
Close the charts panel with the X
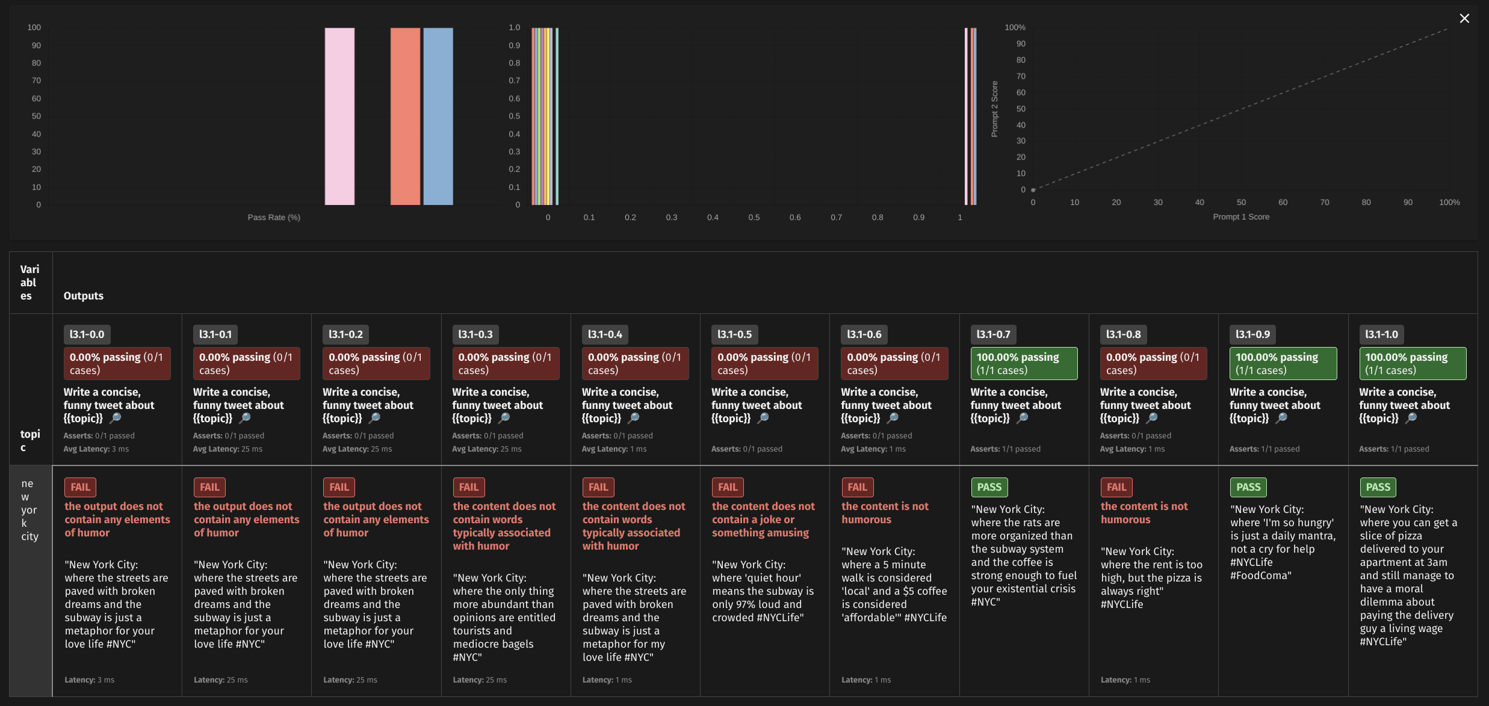pyautogui.click(x=1464, y=19)
